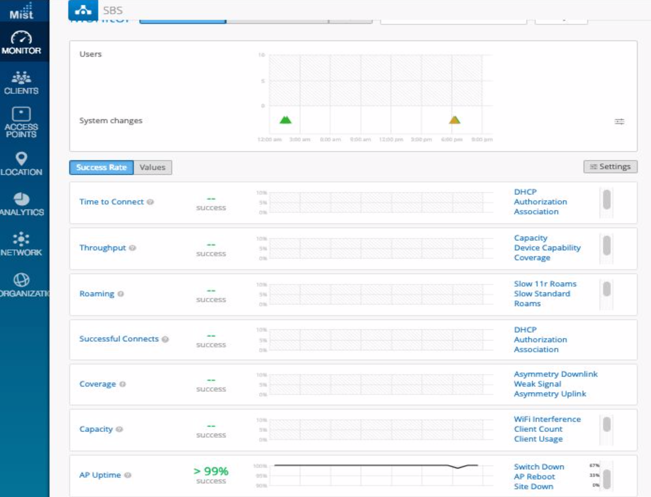The width and height of the screenshot is (651, 497).
Task: Select the WiFi Interference classifier link
Action: coord(547,419)
